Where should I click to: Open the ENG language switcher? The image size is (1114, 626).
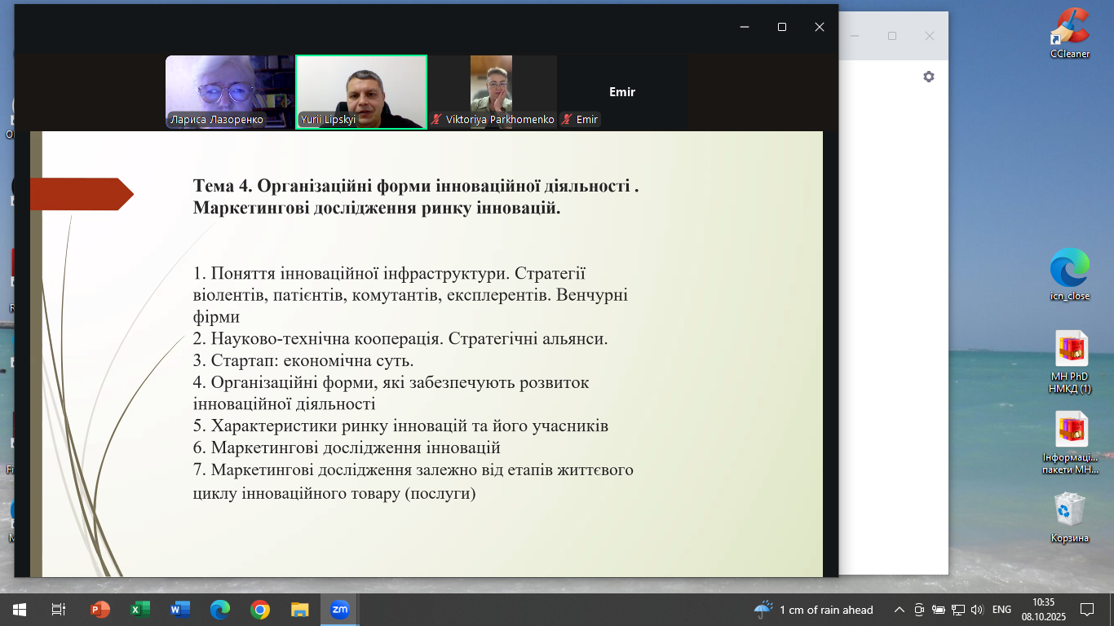1001,610
